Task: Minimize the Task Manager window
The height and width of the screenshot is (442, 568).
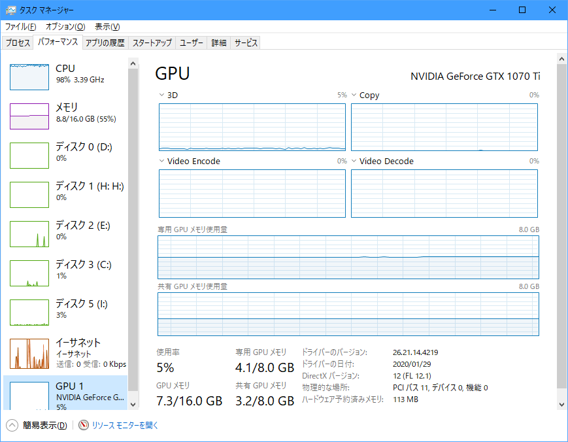Action: (x=493, y=10)
